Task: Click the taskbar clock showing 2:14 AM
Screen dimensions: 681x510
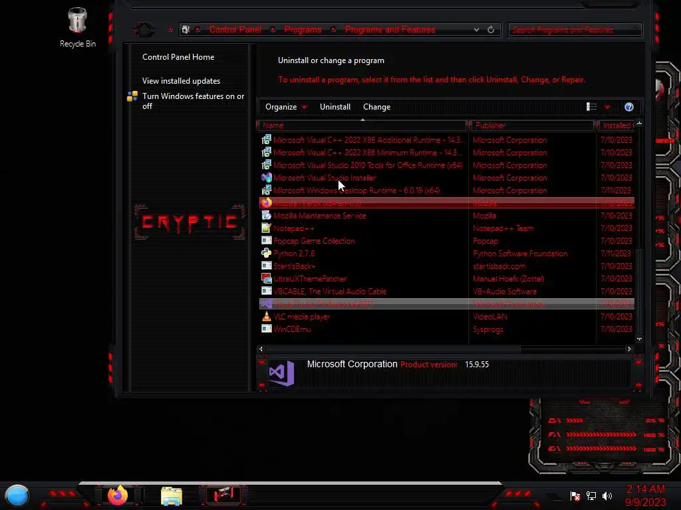Action: 645,495
